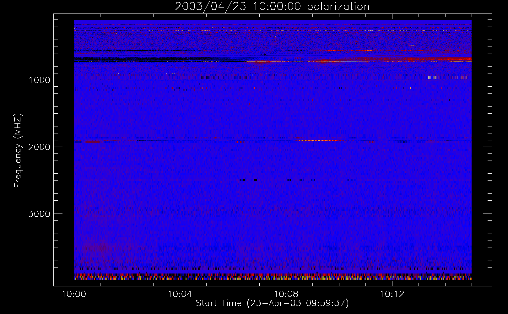Click the '10:08' time tick label
The height and width of the screenshot is (314, 508).
(x=286, y=294)
